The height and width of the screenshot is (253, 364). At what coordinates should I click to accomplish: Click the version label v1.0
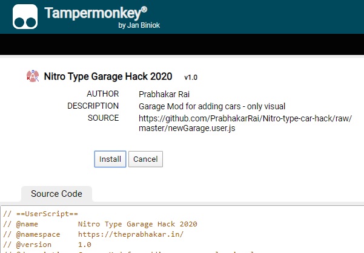click(x=191, y=77)
